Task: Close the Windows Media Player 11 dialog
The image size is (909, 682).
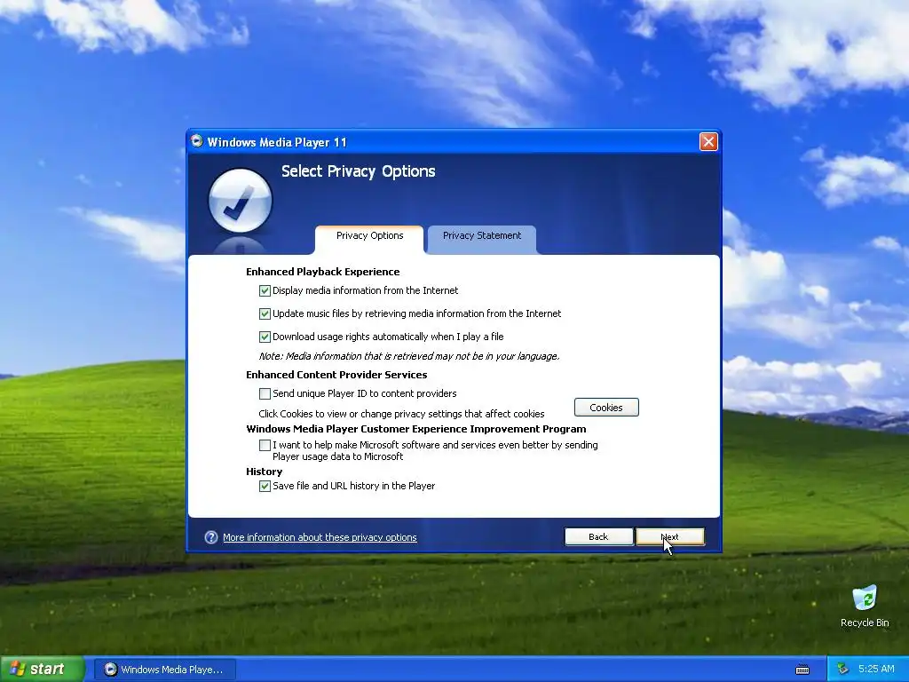Action: pyautogui.click(x=708, y=141)
